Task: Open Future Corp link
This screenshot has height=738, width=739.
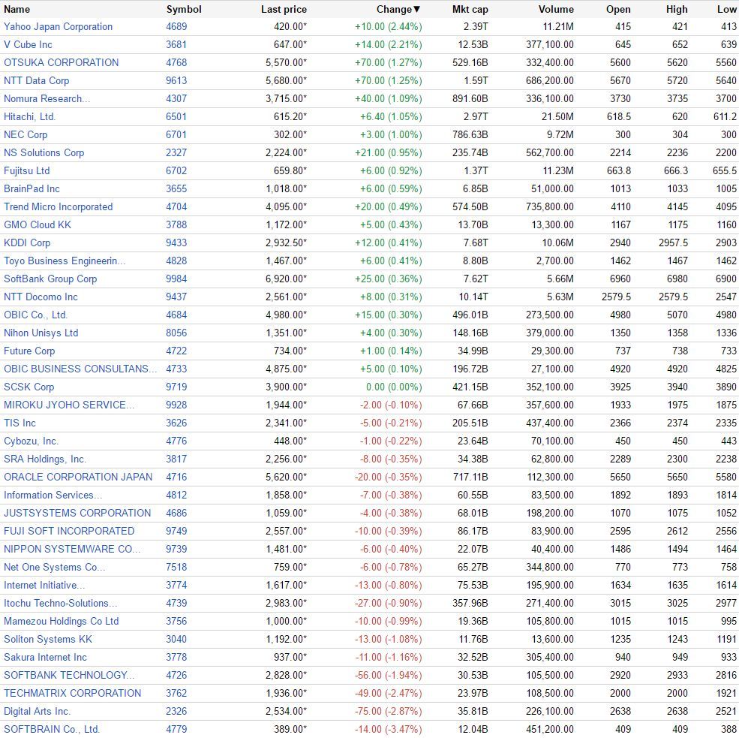Action: [x=29, y=351]
